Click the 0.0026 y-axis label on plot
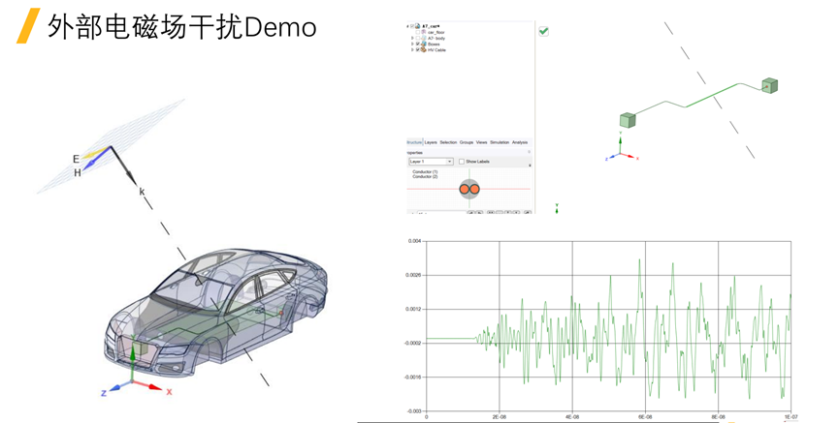839x423 pixels. tap(413, 275)
